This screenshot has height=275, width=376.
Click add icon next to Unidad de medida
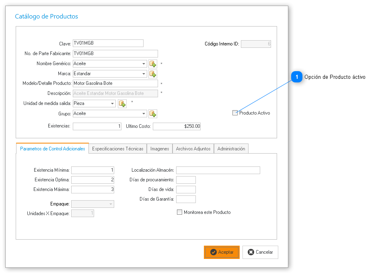pyautogui.click(x=122, y=104)
